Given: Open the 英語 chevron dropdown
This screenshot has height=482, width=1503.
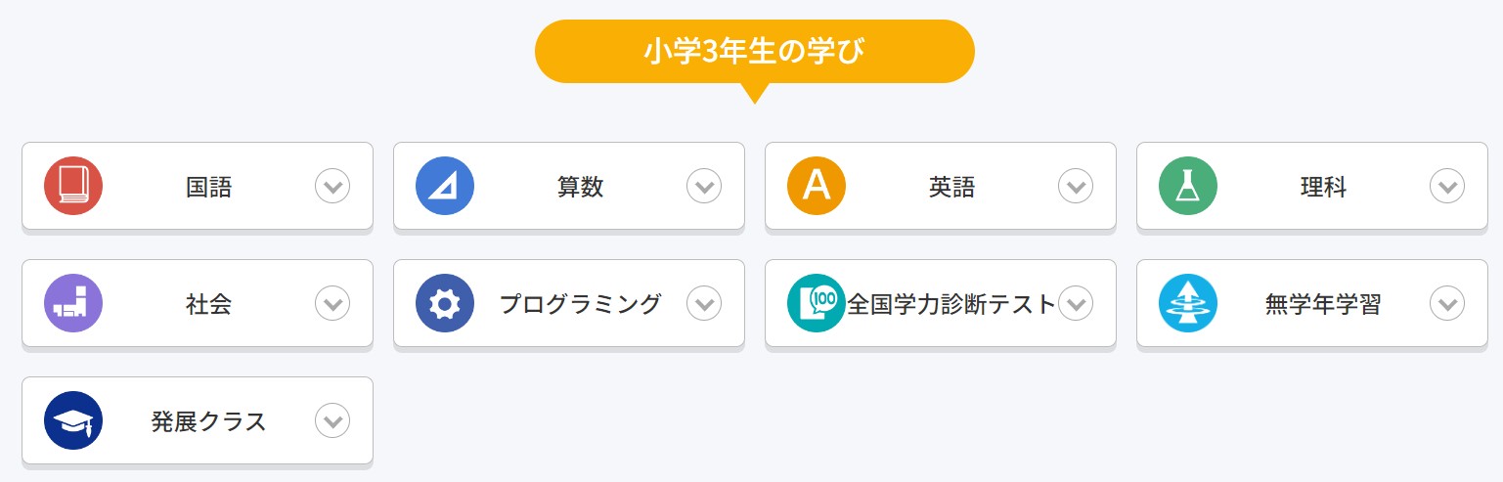Looking at the screenshot, I should coord(1076,186).
